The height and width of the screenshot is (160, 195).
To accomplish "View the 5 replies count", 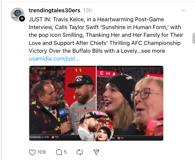I will [x=65, y=152].
